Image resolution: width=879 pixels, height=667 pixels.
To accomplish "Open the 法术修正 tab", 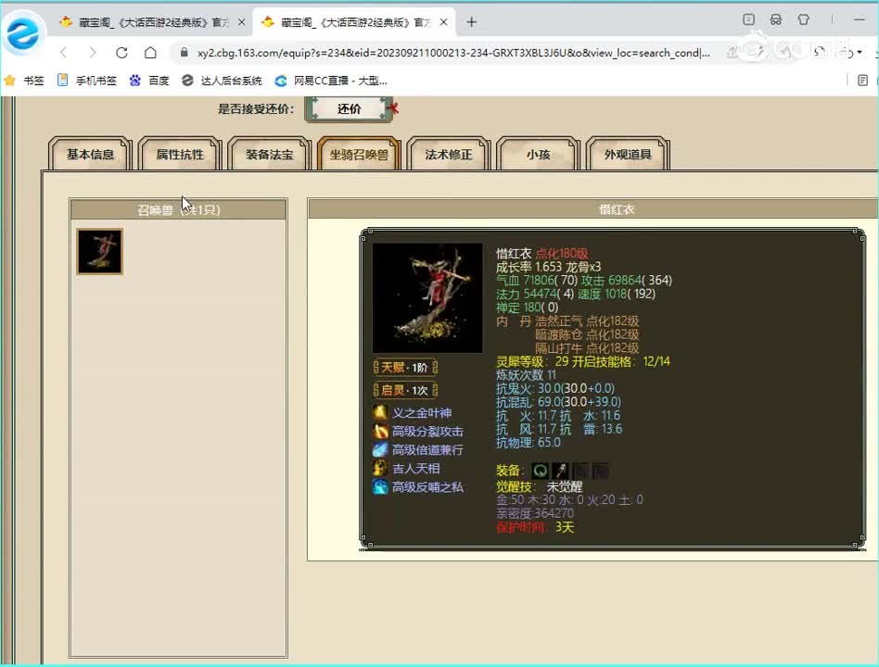I will coord(449,154).
